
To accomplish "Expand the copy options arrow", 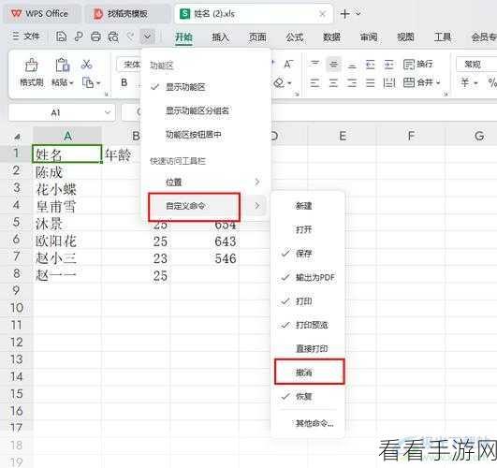I will point(98,83).
